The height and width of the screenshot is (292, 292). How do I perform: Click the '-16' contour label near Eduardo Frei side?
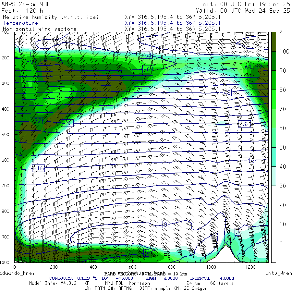tap(38, 168)
